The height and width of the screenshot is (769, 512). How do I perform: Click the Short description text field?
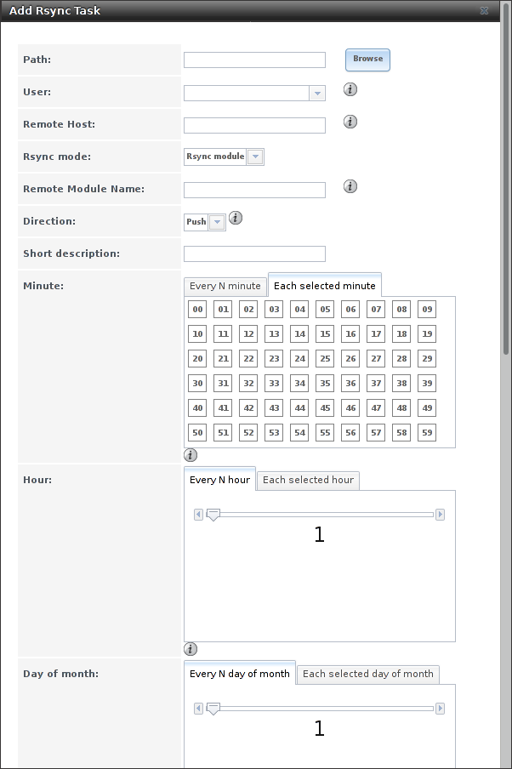coord(254,253)
